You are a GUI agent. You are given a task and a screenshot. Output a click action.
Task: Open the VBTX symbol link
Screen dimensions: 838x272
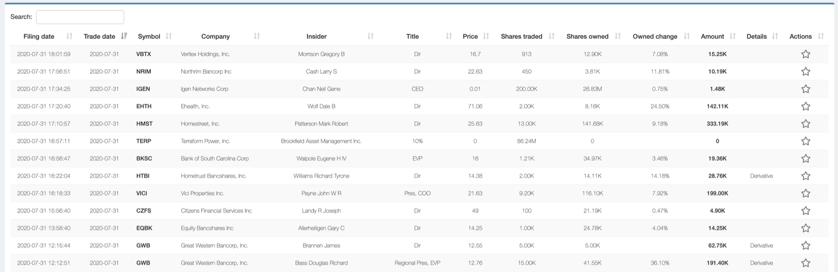(144, 54)
